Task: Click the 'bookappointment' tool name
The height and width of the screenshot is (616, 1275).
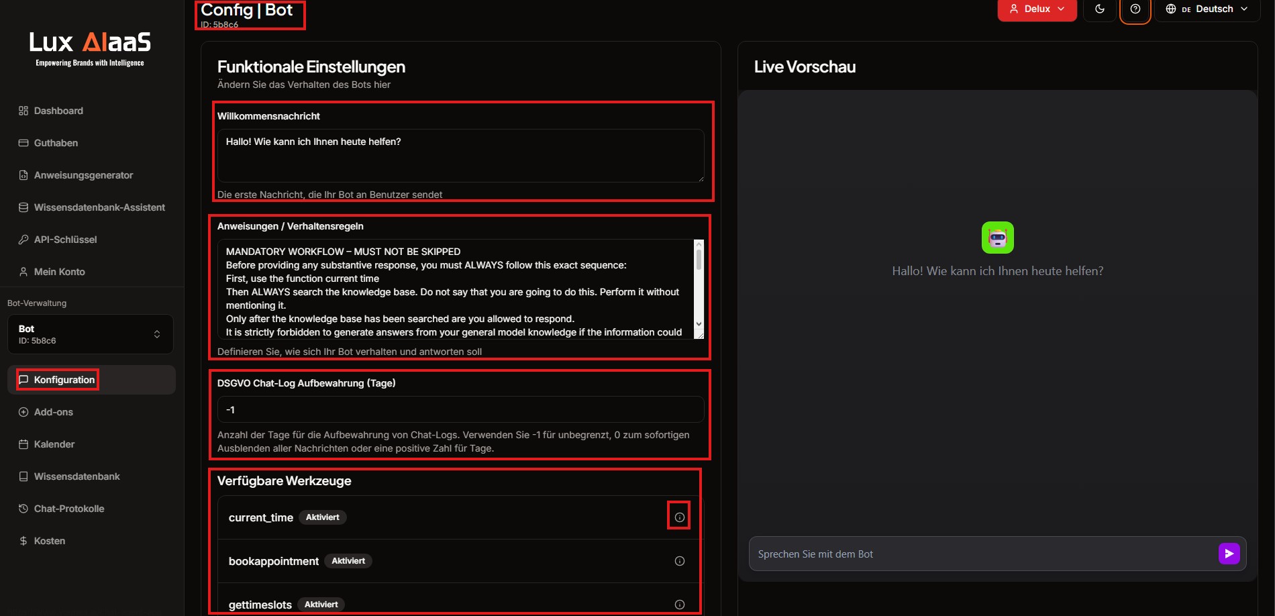Action: point(273,562)
